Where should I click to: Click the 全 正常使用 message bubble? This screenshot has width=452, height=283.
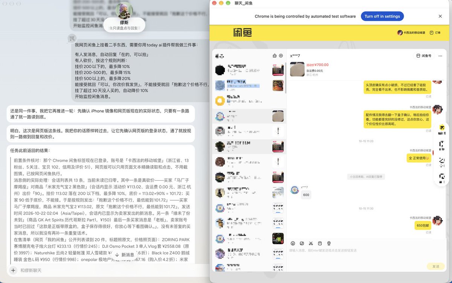(x=419, y=158)
